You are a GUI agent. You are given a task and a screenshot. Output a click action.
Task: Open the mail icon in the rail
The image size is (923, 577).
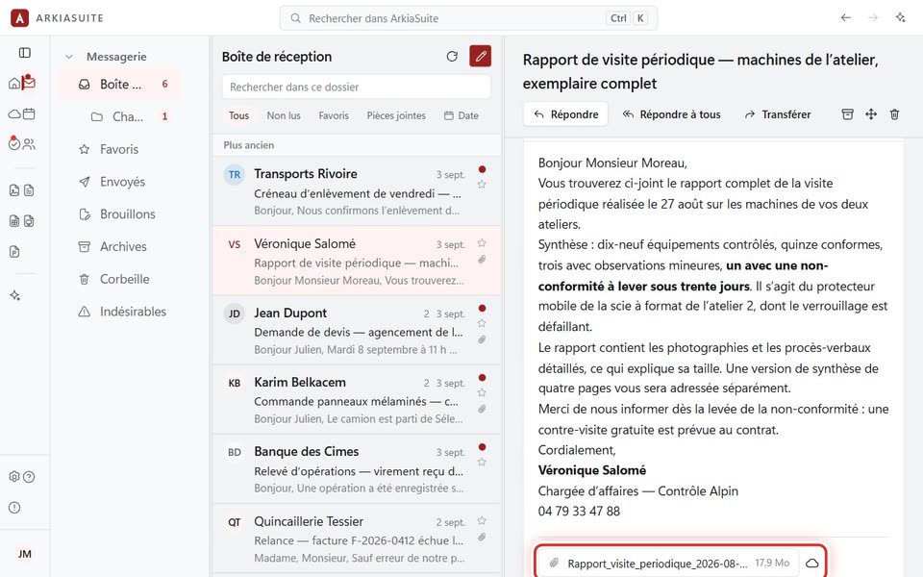pos(29,82)
